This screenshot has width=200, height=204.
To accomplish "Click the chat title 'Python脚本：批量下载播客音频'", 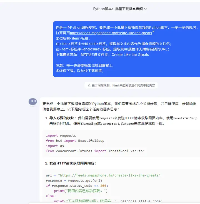I will pos(118,9).
